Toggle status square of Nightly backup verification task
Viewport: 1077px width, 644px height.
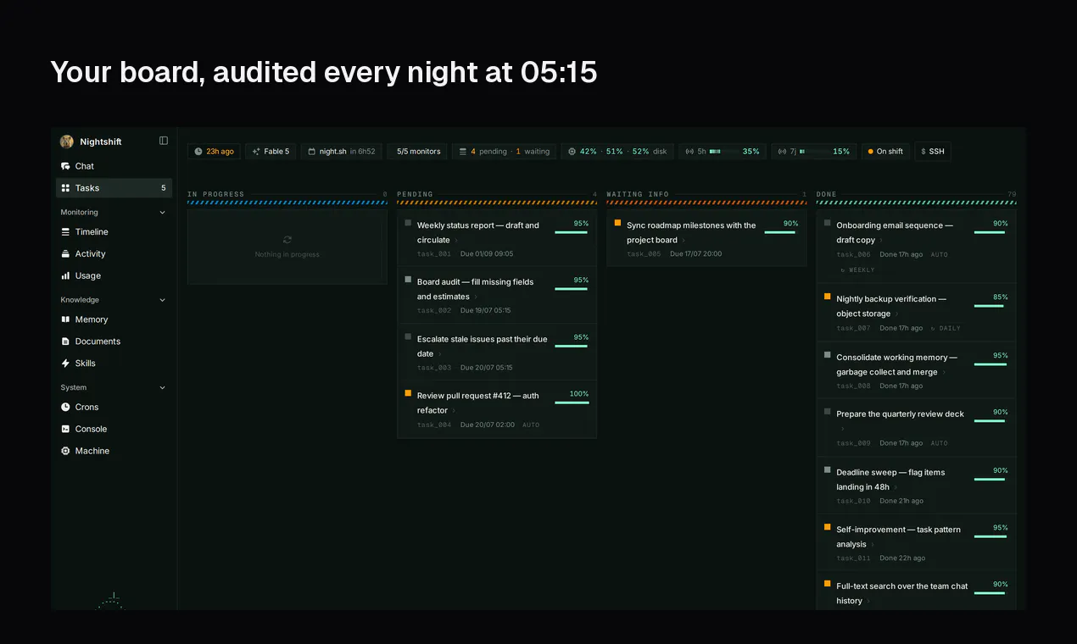click(828, 297)
